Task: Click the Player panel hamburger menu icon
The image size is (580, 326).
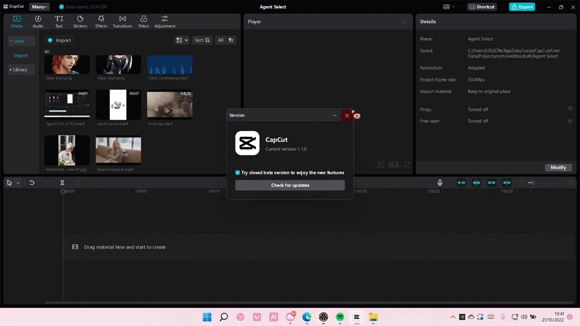Action: (405, 21)
